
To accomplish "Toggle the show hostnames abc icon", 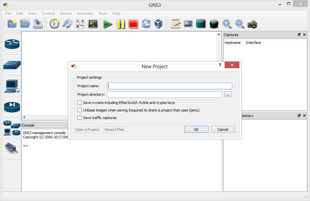I will tap(80, 24).
